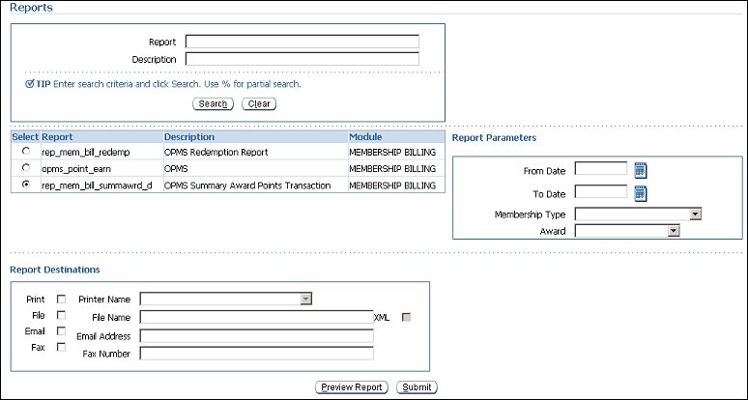This screenshot has height=400, width=748.
Task: Click the Search button
Action: 213,104
